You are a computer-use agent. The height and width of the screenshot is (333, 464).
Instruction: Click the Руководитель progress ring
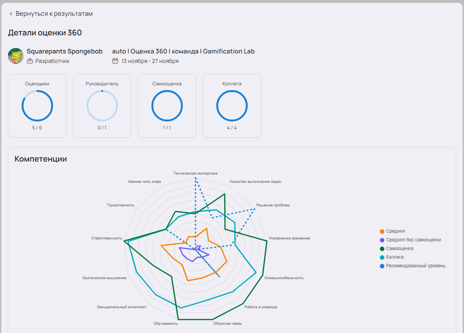(102, 106)
